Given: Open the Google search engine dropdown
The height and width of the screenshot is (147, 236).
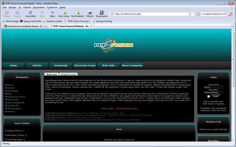Looking at the screenshot, I should click(199, 14).
